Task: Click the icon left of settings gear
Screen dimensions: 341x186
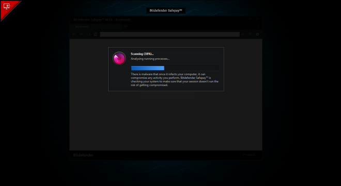Action: [250, 34]
